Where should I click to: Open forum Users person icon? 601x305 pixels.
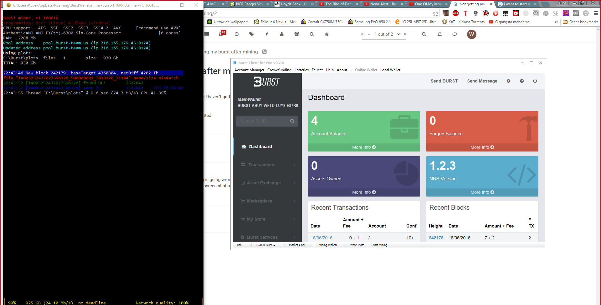click(282, 34)
